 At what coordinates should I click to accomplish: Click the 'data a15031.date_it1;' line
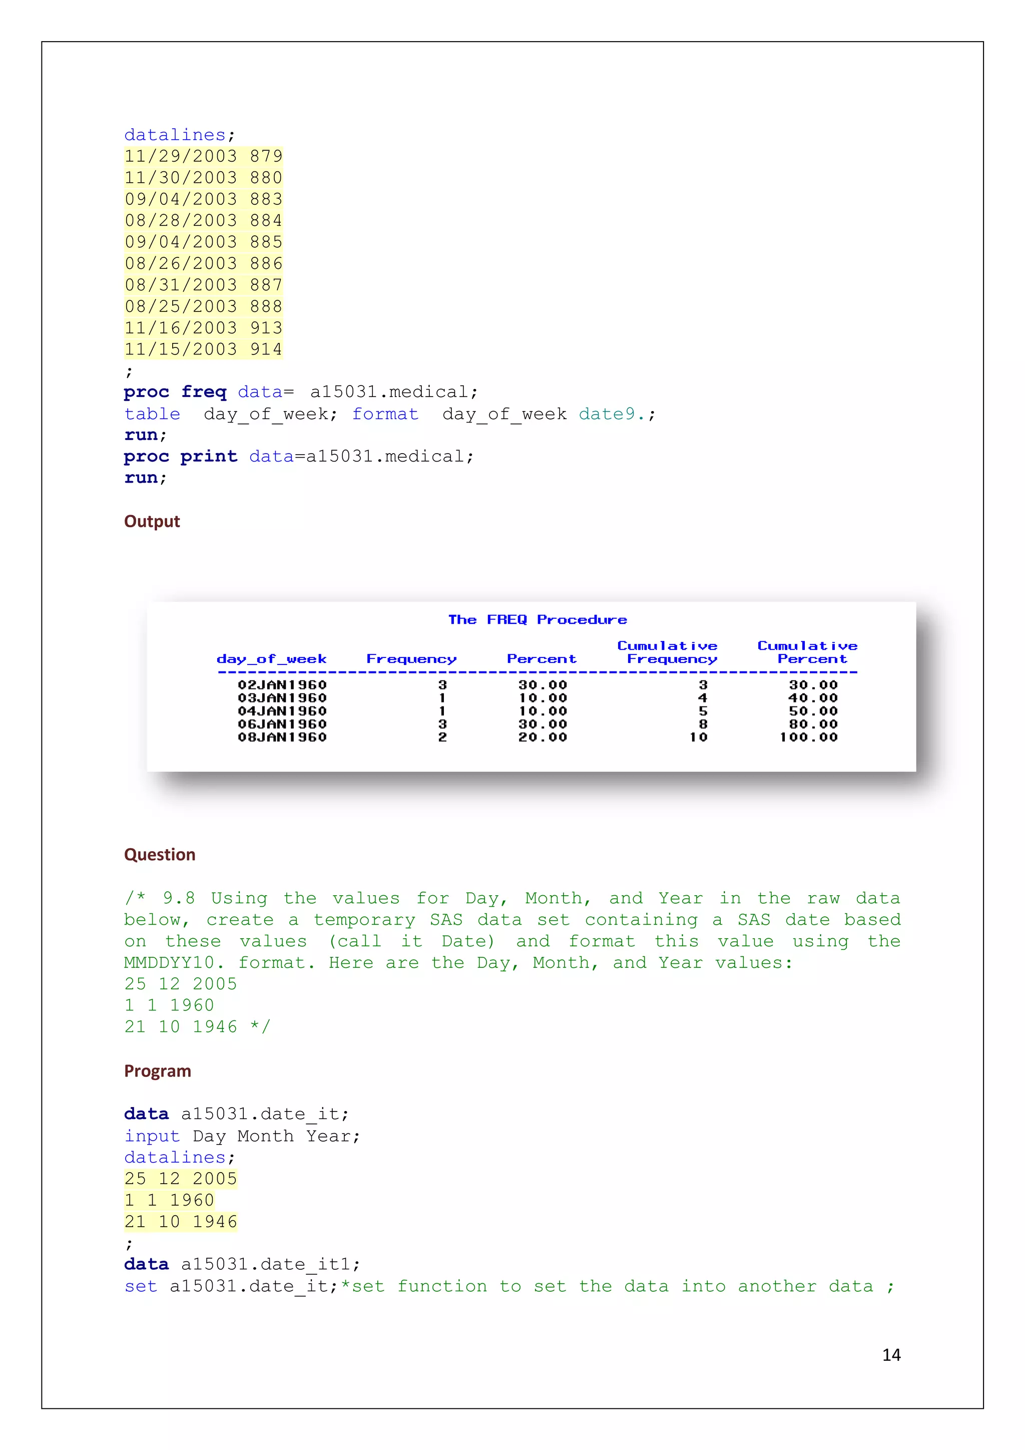[x=242, y=1264]
